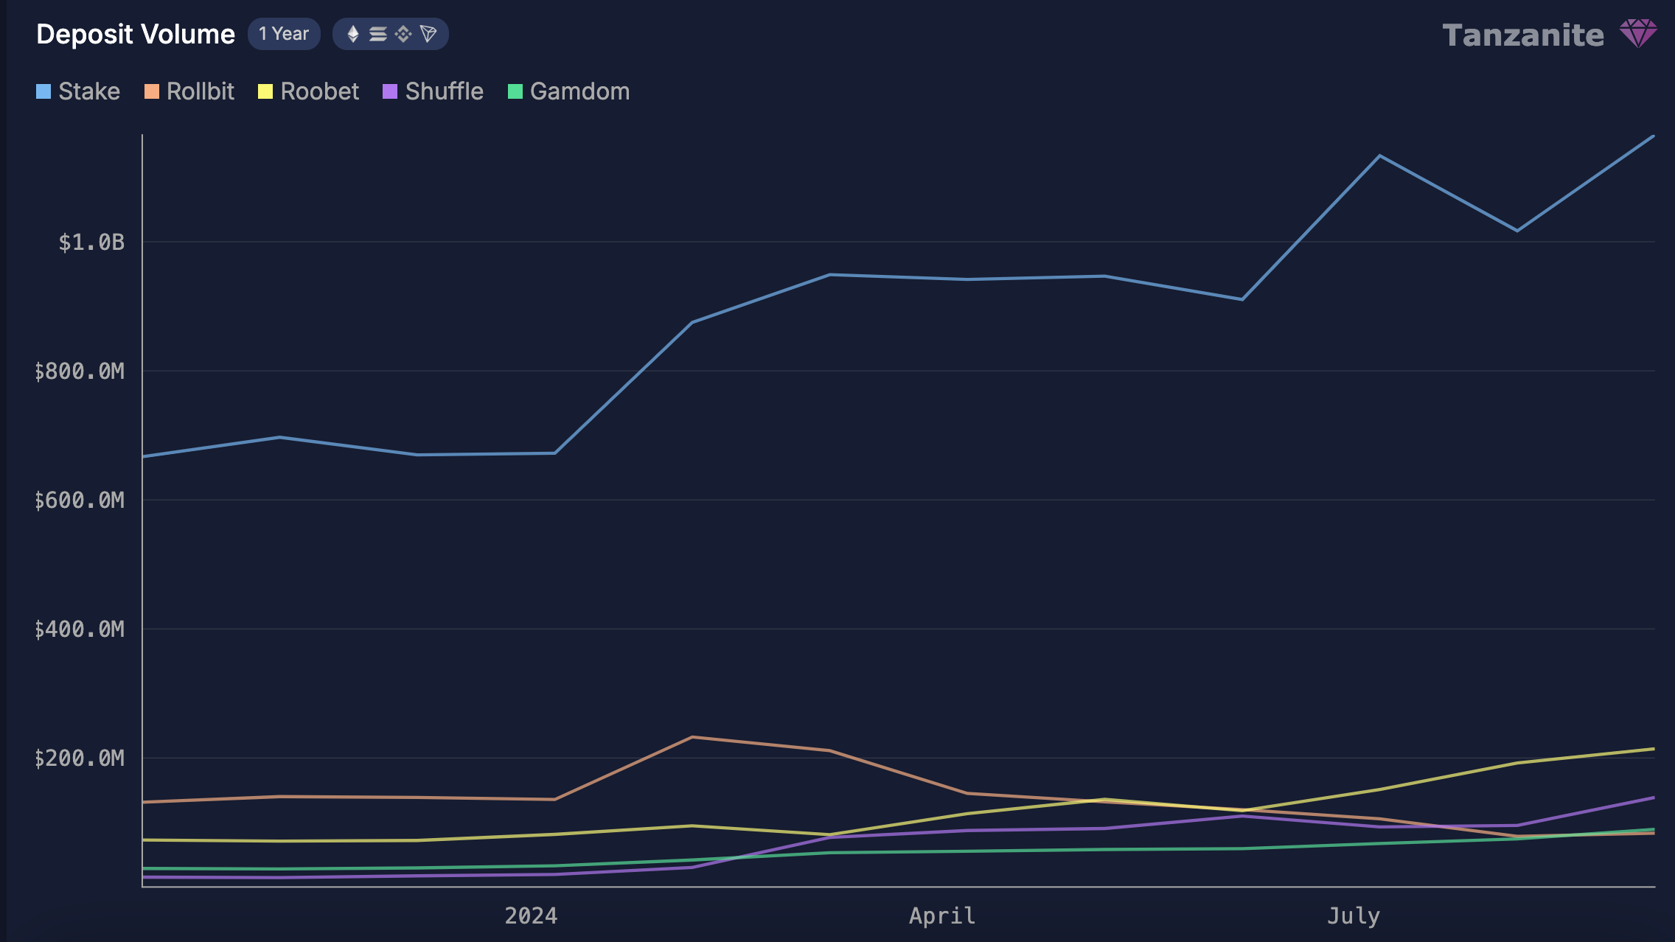
Task: Click the Binance chain icon
Action: [403, 34]
